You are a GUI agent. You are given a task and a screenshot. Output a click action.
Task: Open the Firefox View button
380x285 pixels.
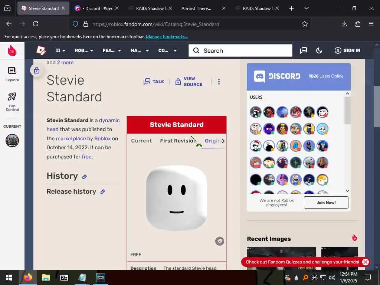point(7,8)
